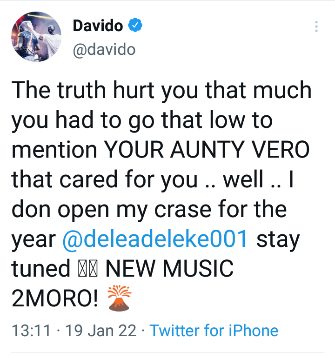The width and height of the screenshot is (335, 358).
Task: Click the 'YOUR AUNTY VERO' text
Action: coord(207,150)
